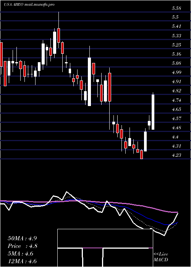The width and height of the screenshot is (191, 267).
Task: Select the 4.31 price axis label
Action: tap(176, 146)
